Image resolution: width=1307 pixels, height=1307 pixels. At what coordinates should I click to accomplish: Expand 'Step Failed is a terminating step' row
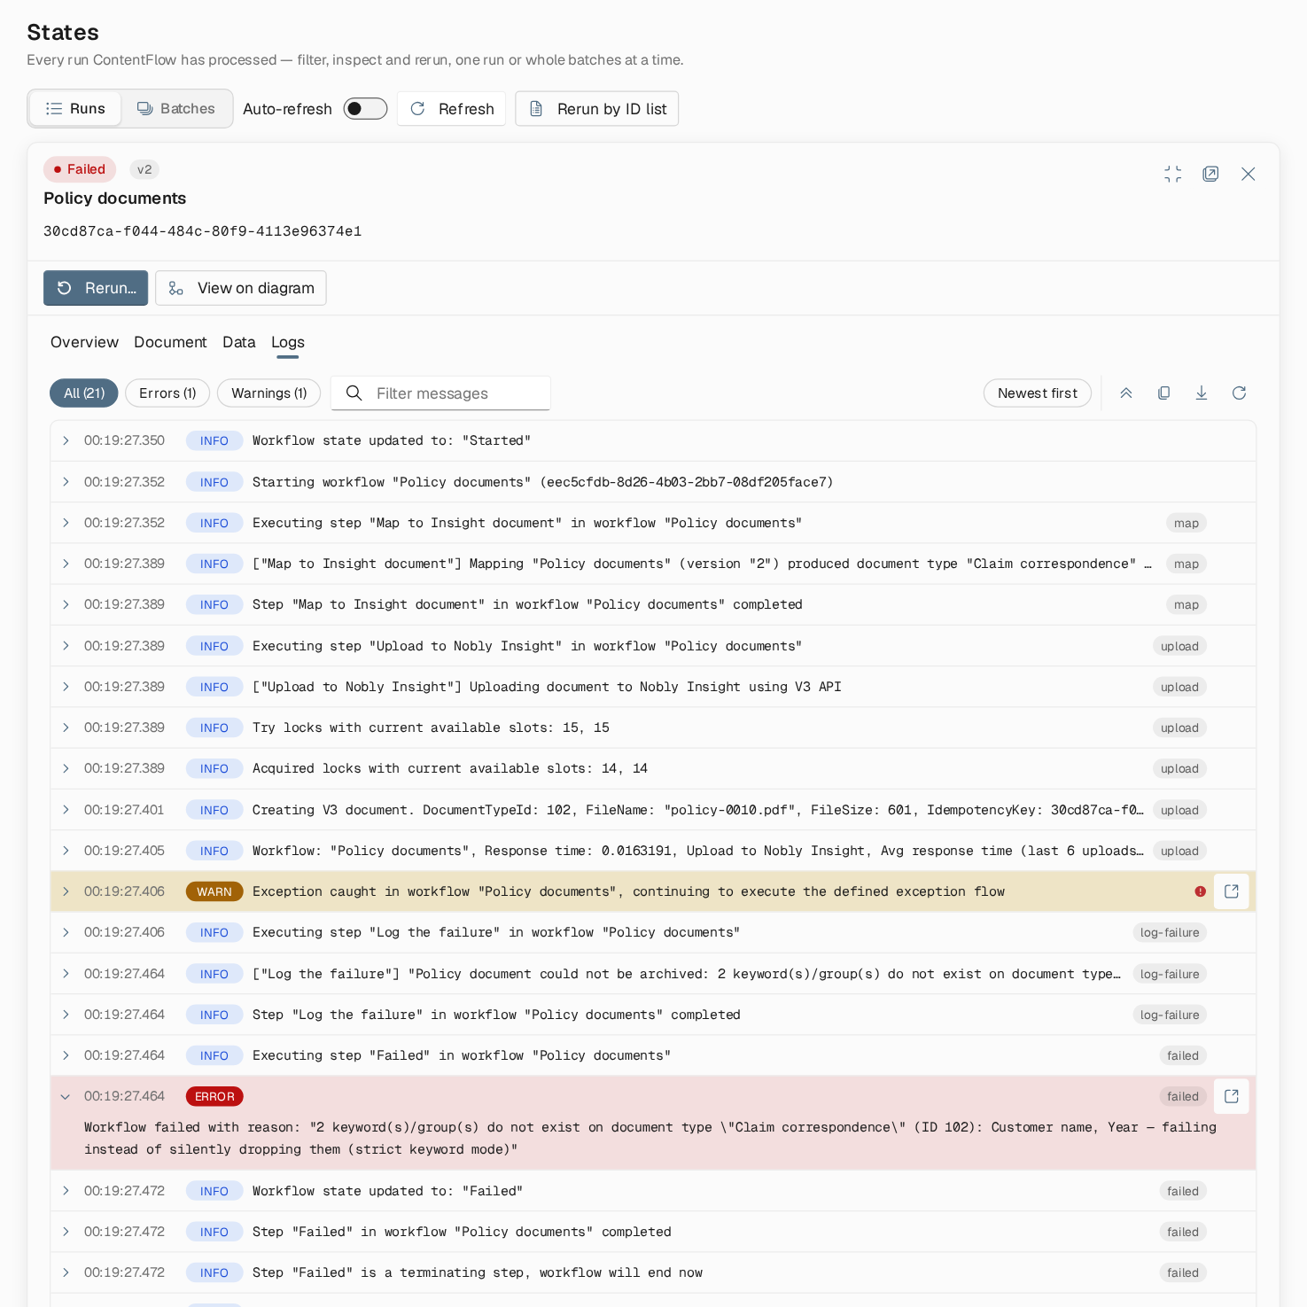point(66,1272)
